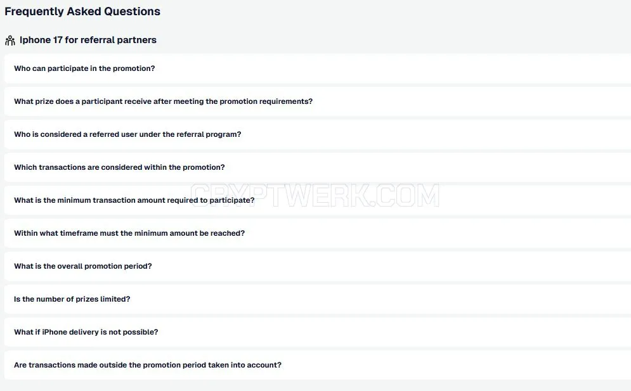Viewport: 631px width, 391px height.
Task: Open "What is the overall promotion period?"
Action: (318, 266)
